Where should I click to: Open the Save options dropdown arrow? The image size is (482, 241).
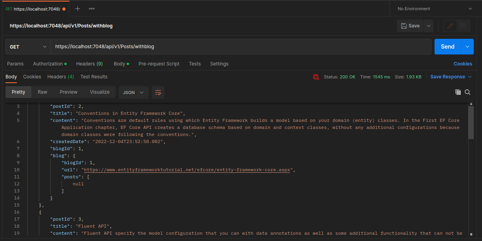tap(429, 26)
